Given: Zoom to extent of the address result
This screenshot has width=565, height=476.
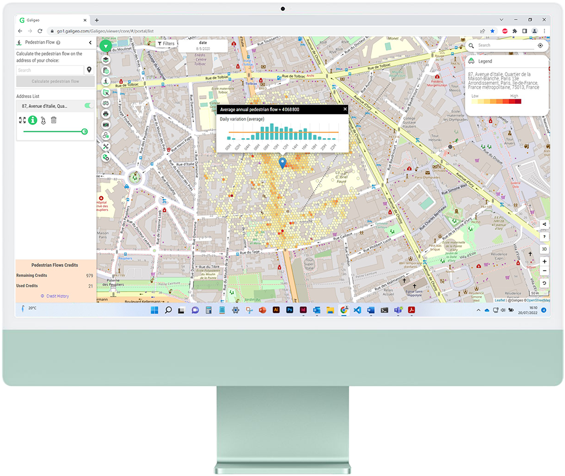Looking at the screenshot, I should (22, 120).
